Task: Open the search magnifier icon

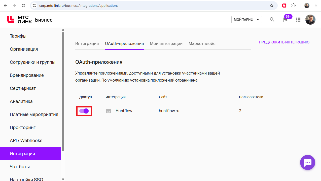Action: [272, 20]
